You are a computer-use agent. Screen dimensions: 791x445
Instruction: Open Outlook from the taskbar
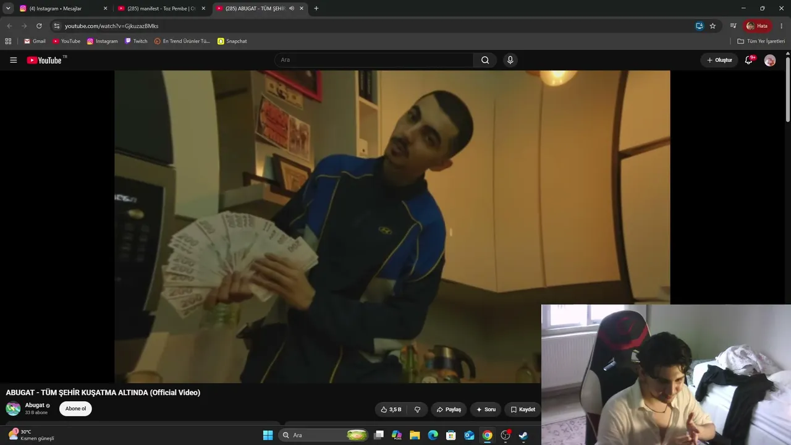[x=469, y=435]
